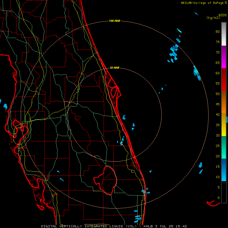Click the "DIGITAL VERTICALLY INTEGRATED LIQUID (VIL)" title

click(89, 226)
